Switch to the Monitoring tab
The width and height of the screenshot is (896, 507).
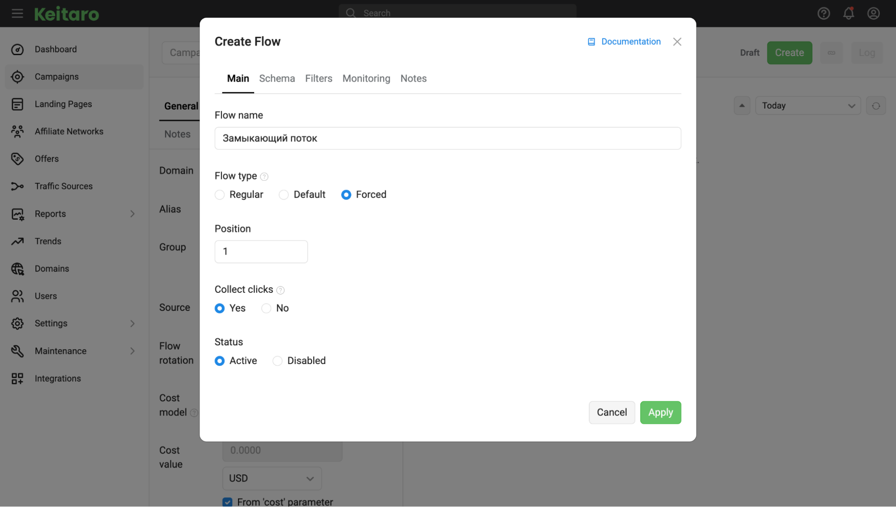pos(366,78)
